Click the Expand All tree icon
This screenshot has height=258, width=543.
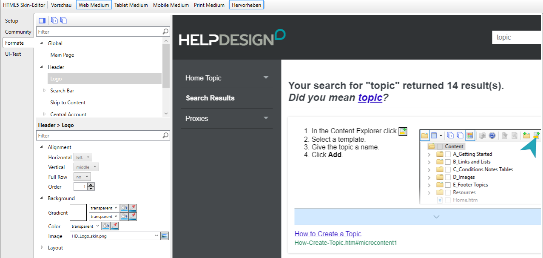[x=54, y=20]
